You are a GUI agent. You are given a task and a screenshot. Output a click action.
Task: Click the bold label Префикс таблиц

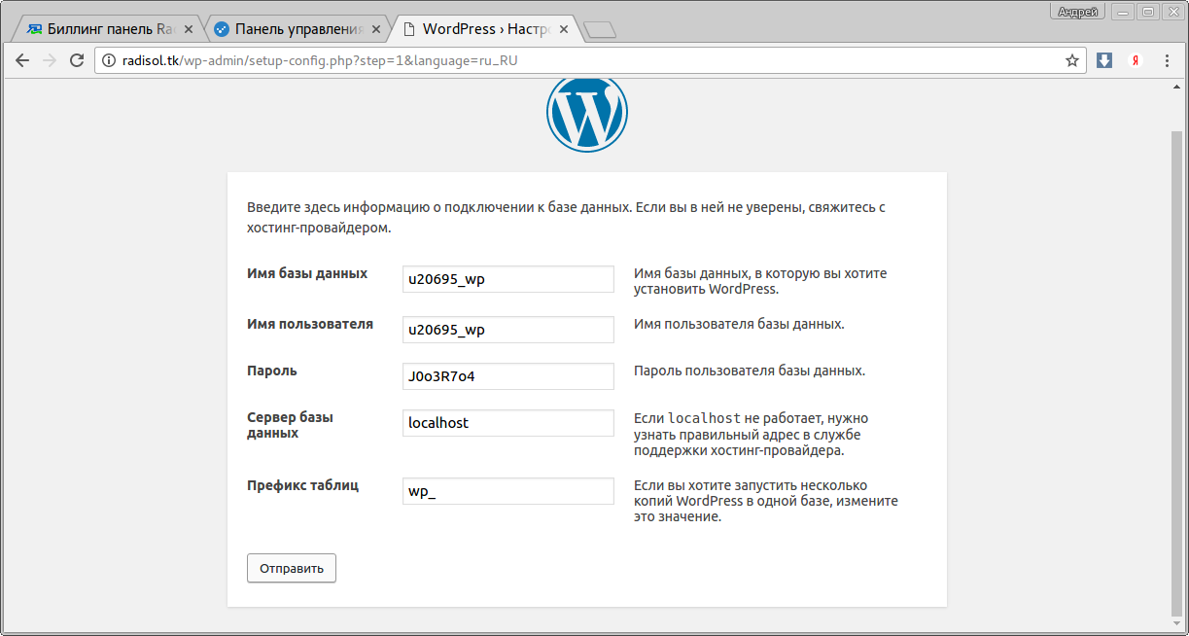click(x=303, y=485)
